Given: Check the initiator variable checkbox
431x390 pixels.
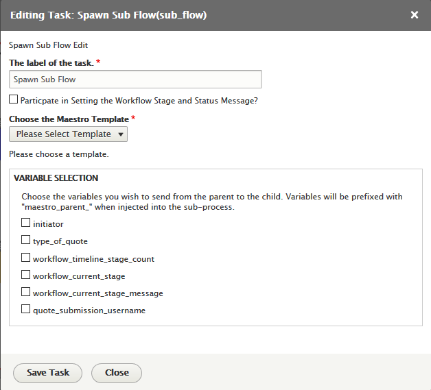Looking at the screenshot, I should tap(26, 223).
